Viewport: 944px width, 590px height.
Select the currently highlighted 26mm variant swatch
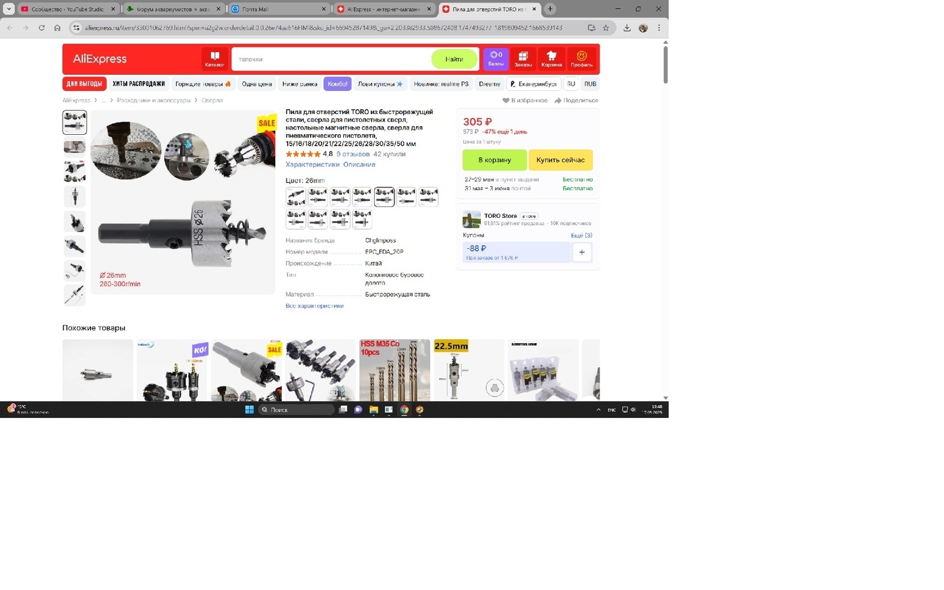click(384, 197)
